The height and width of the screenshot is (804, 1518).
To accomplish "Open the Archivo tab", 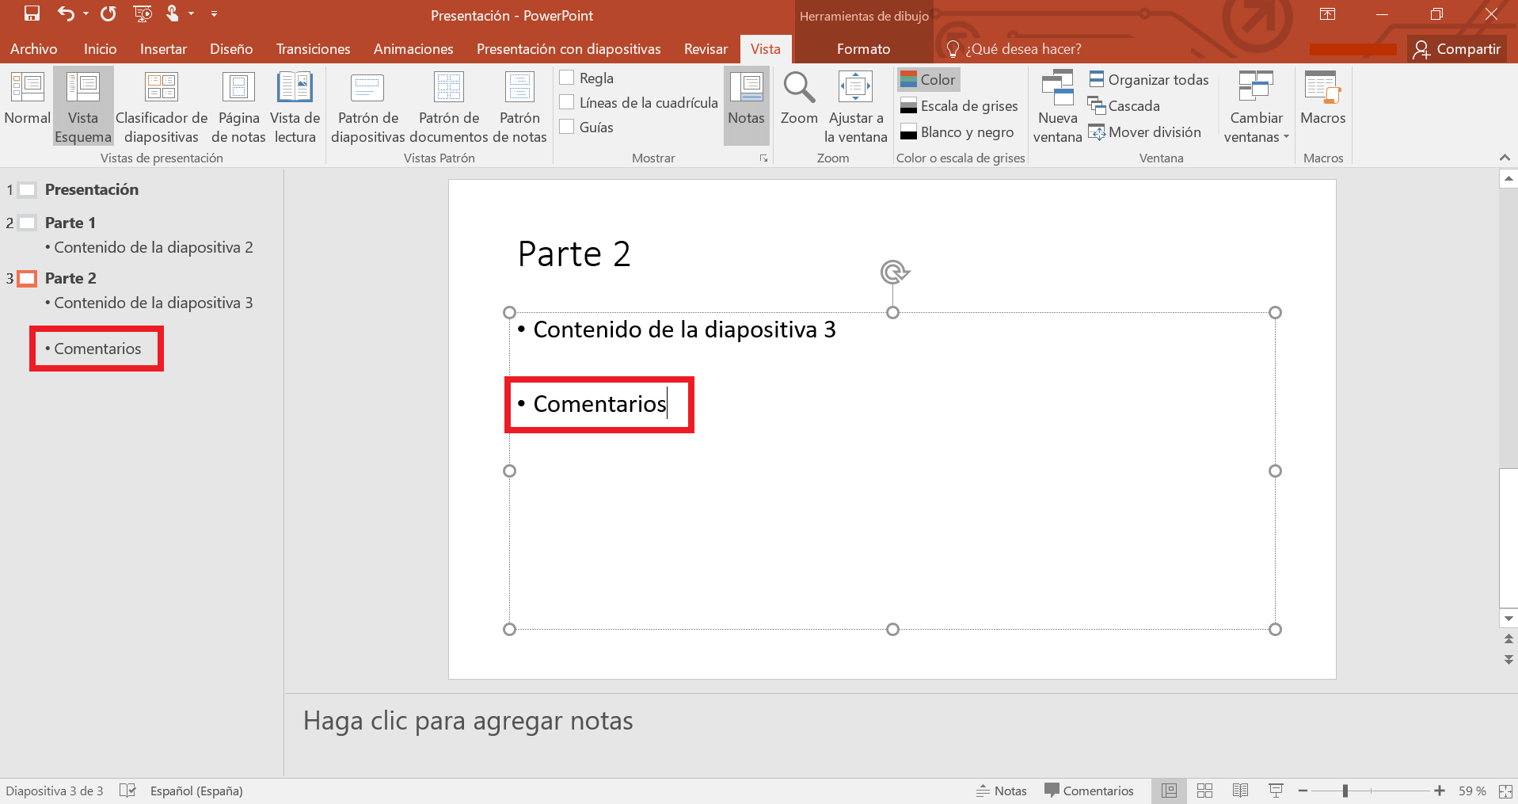I will 34,49.
